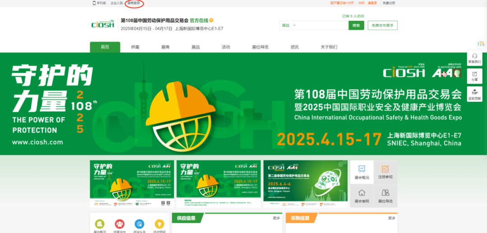Screen dimensions: 487x233
Task: Click 更多 in the 采购信息 section
Action: point(392,218)
